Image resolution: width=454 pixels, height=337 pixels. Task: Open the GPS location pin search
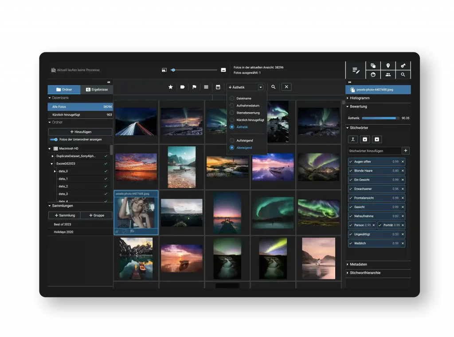click(388, 66)
